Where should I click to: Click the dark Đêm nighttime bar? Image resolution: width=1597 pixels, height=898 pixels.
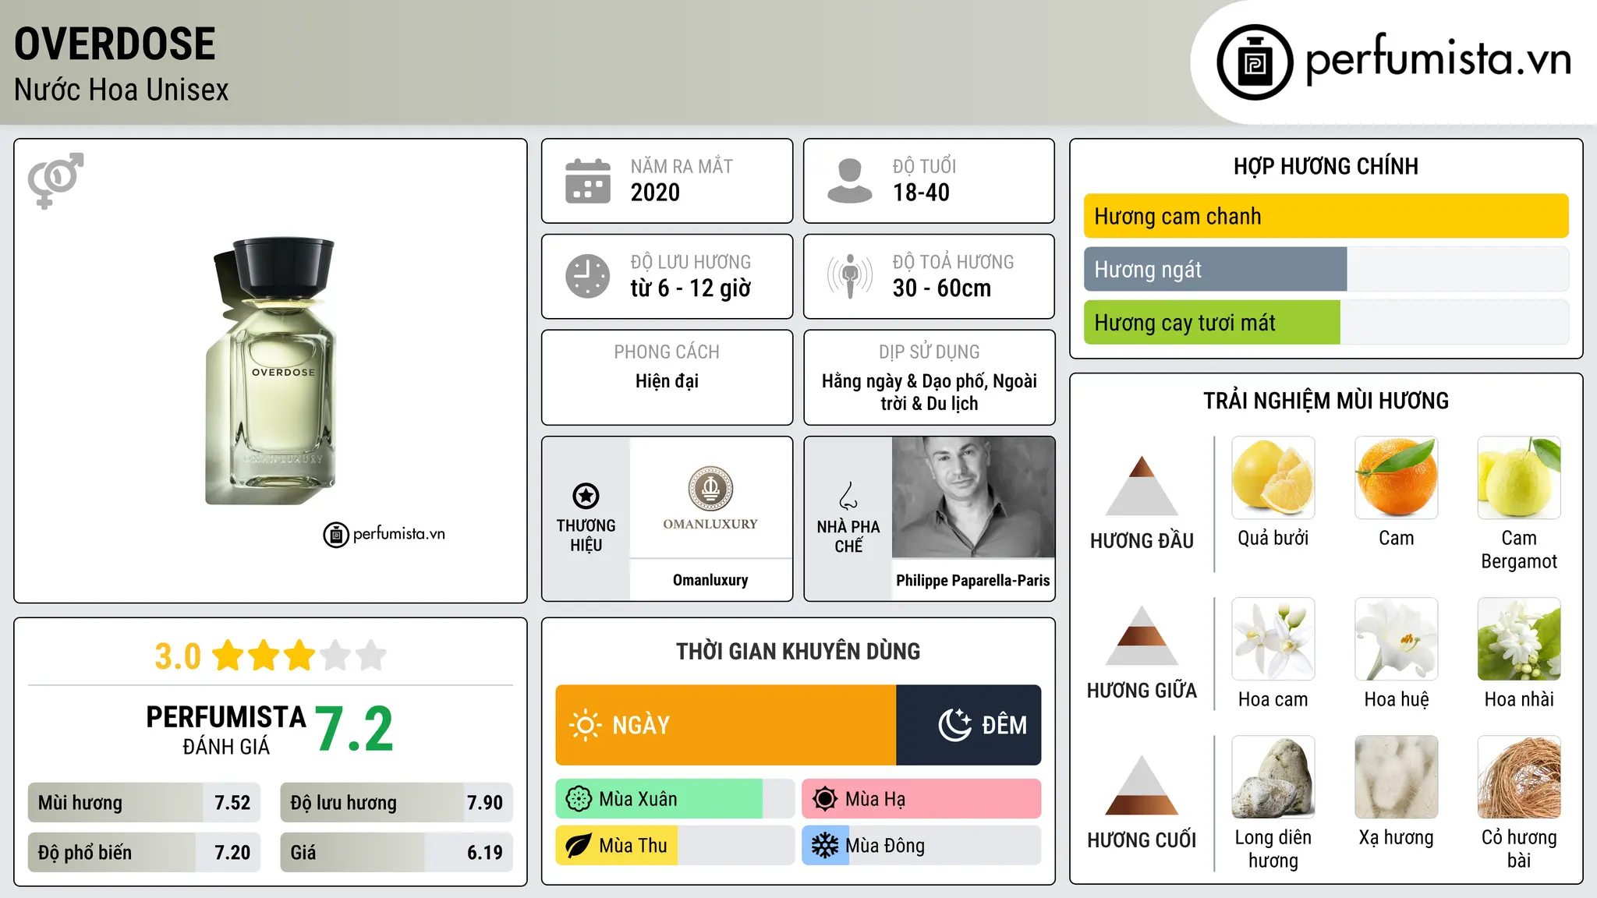click(x=968, y=725)
